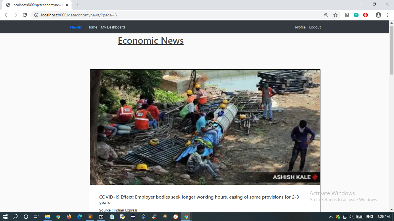Screen dimensions: 394x221
Task: Click the Newsly brand link
Action: [76, 27]
